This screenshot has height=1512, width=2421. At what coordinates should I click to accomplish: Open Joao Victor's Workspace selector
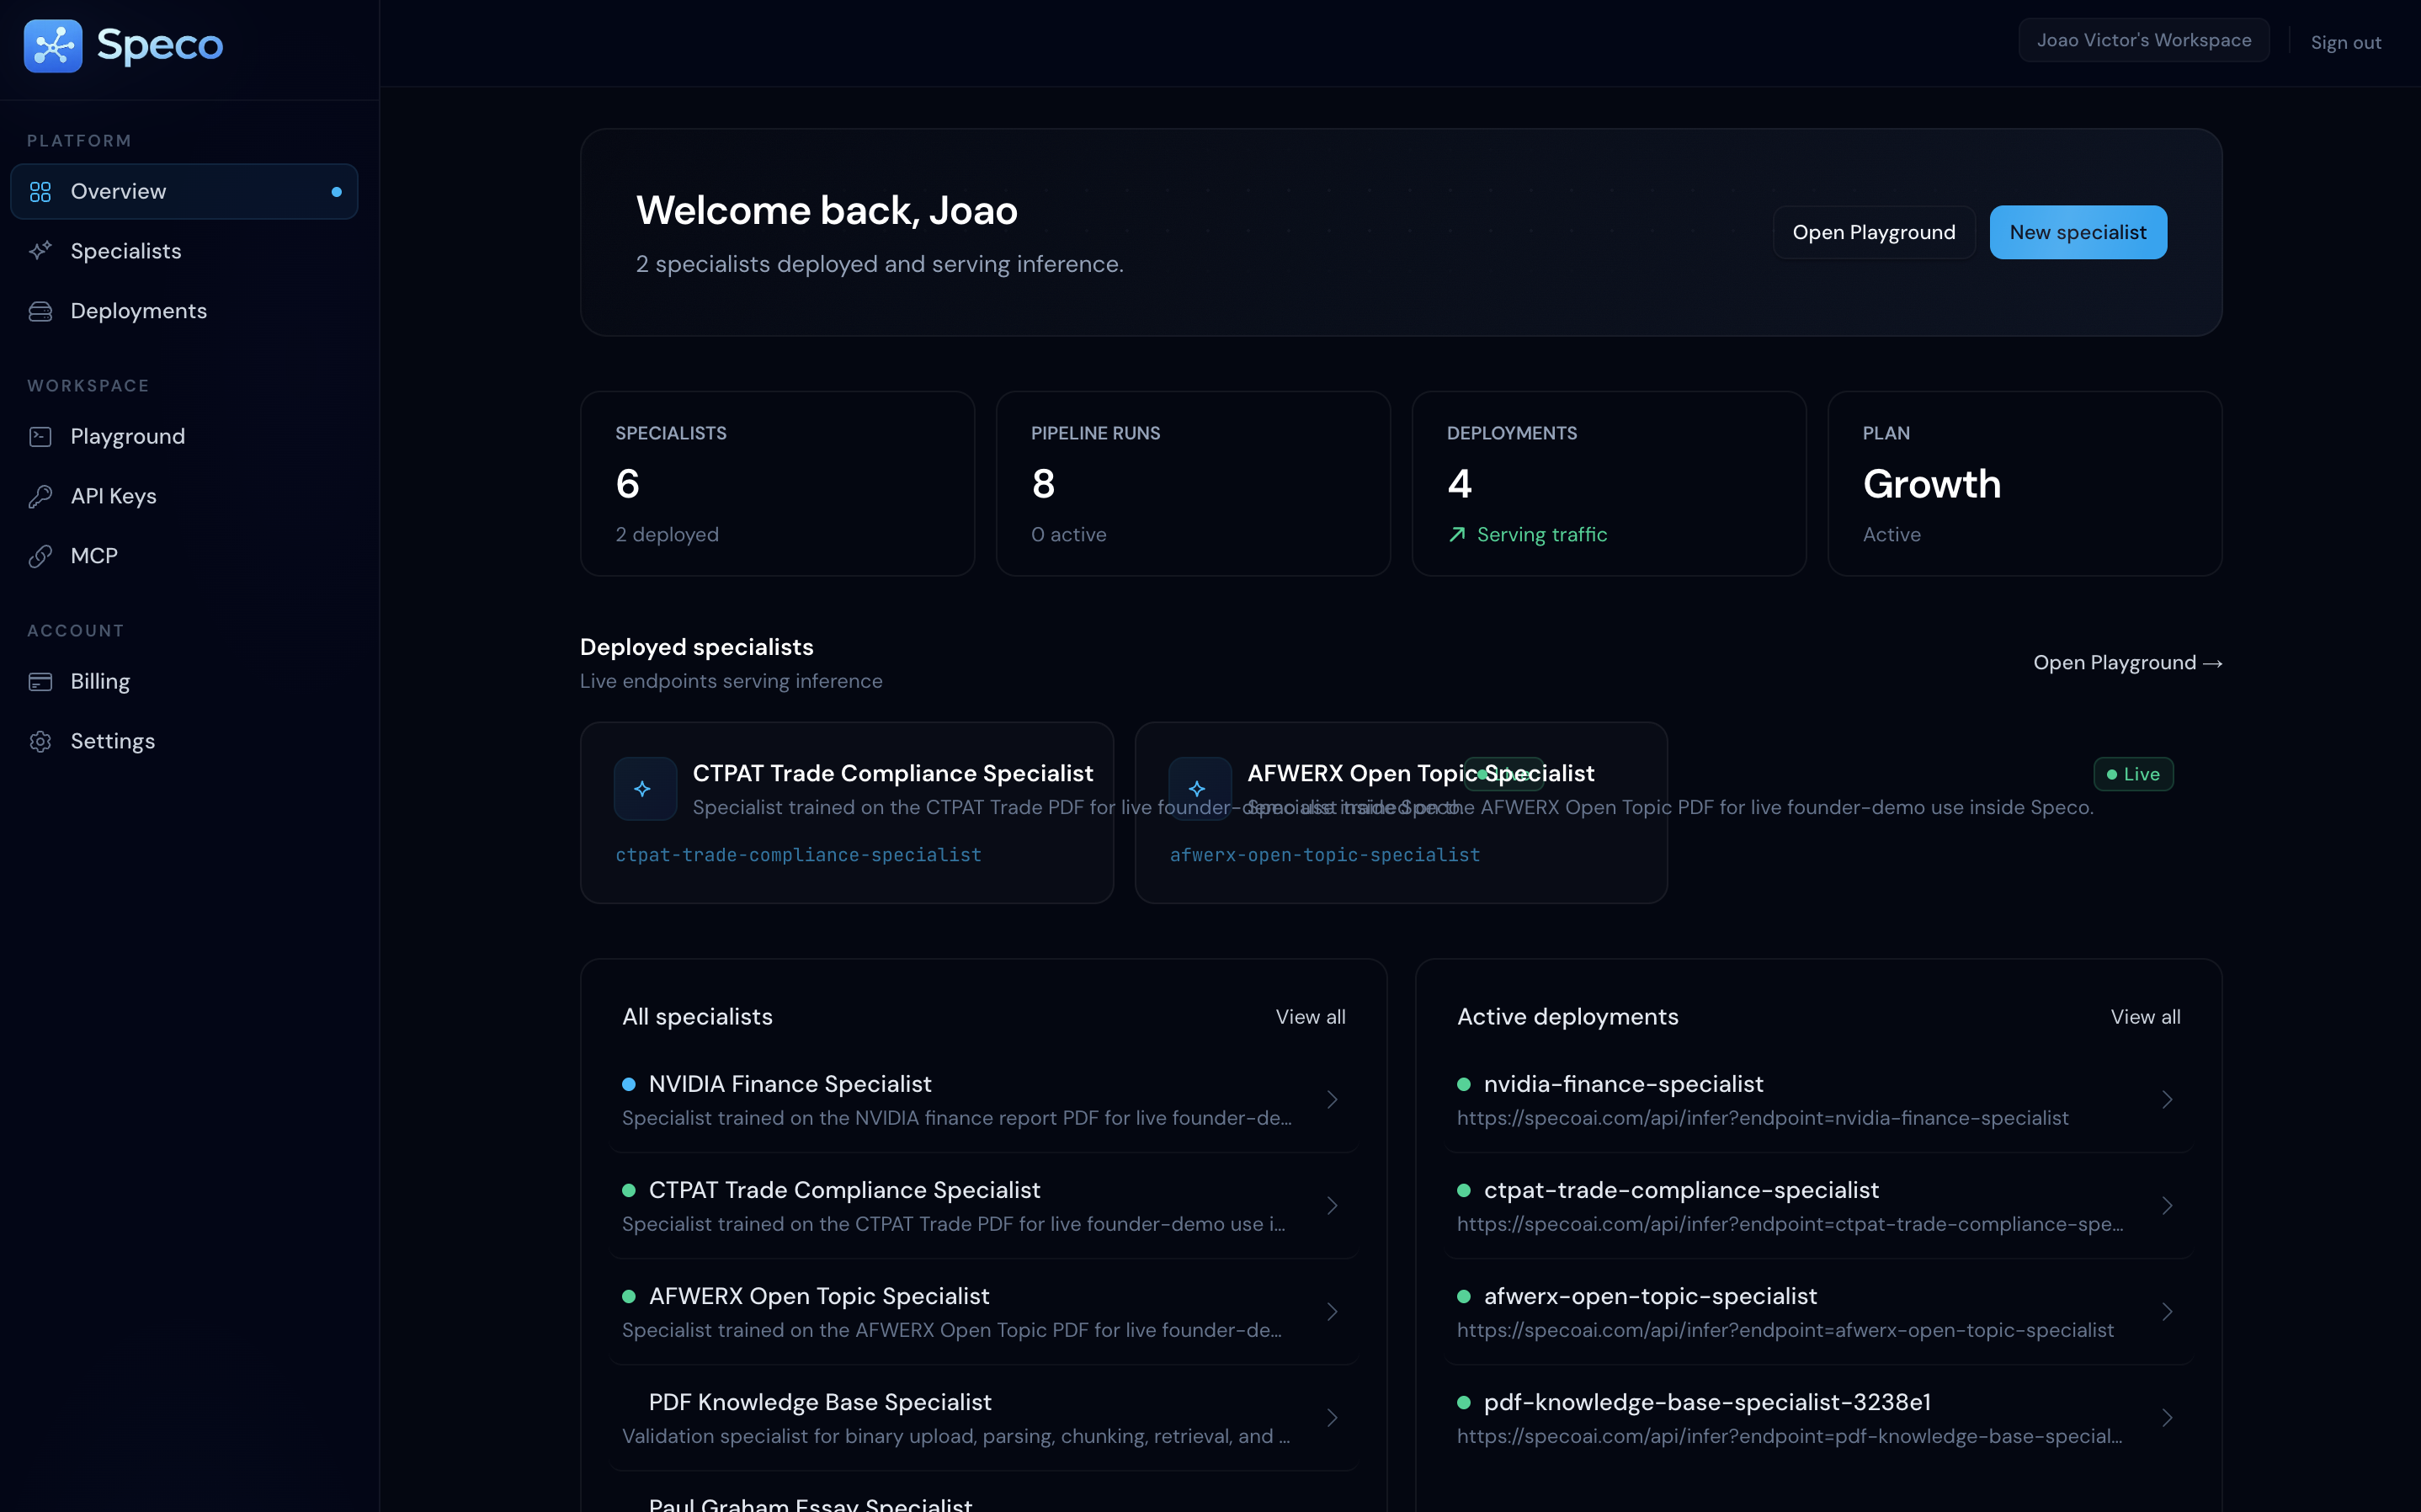click(2143, 40)
